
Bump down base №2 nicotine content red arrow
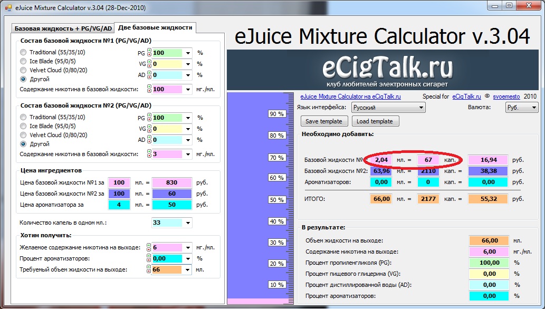pos(149,156)
